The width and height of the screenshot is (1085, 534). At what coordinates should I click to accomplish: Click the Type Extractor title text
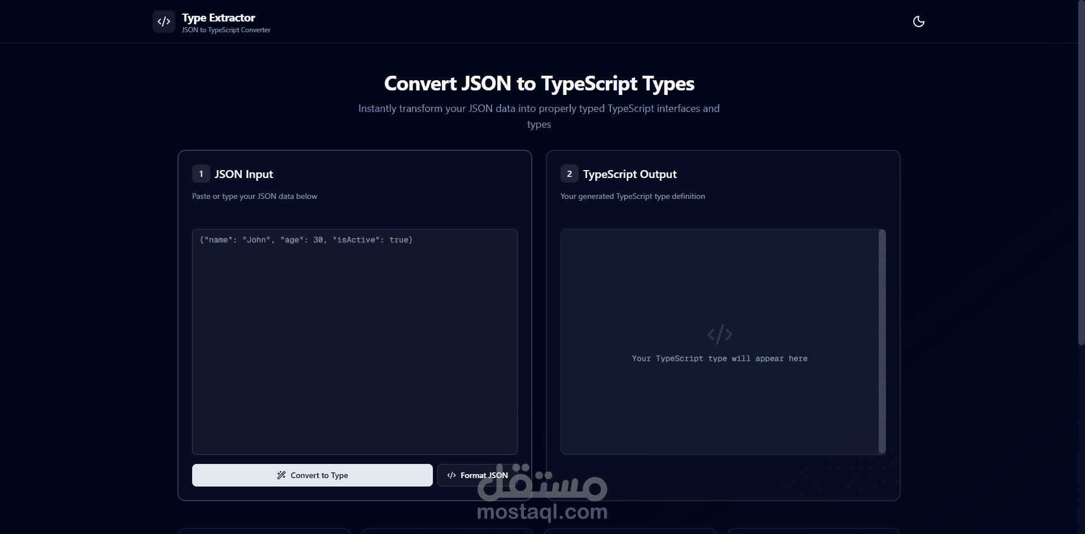tap(218, 18)
